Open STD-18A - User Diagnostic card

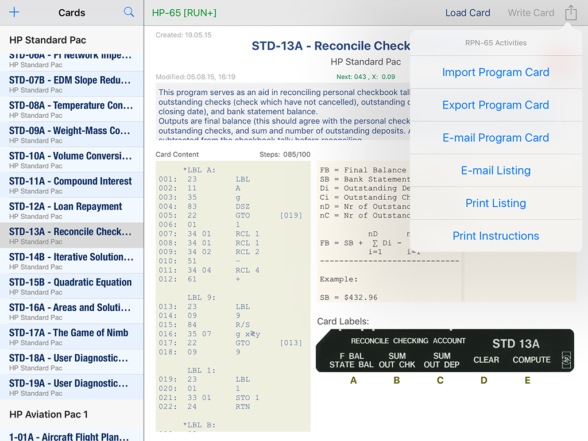click(72, 362)
